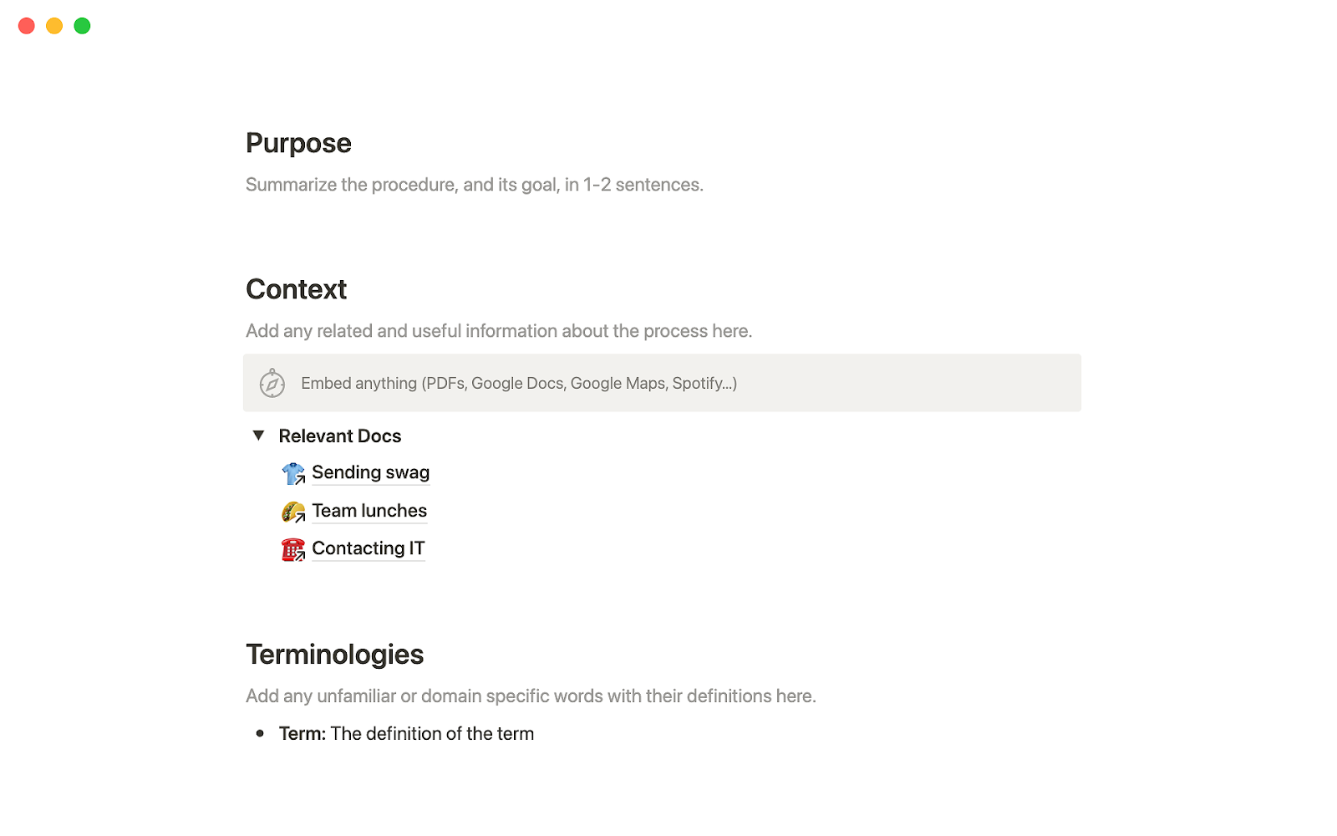Collapse the Relevant Docs toggle triangle
This screenshot has width=1337, height=836.
coord(258,436)
